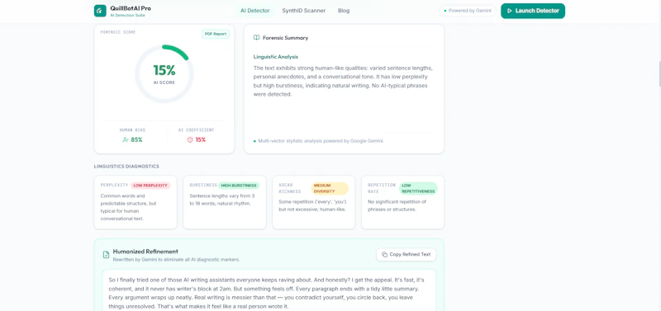The image size is (661, 311).
Task: Click the 15% AI score circular gauge
Action: pyautogui.click(x=164, y=73)
